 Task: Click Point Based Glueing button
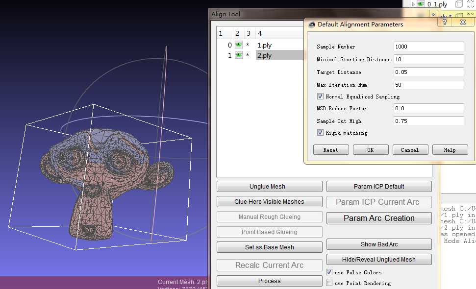[x=269, y=232]
